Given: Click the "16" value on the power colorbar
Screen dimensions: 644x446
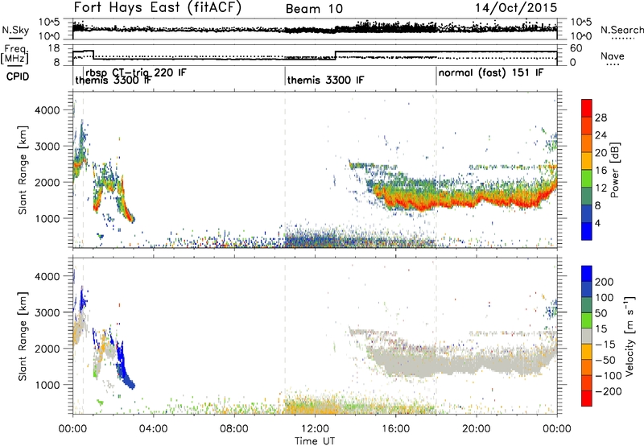Looking at the screenshot, I should 601,171.
